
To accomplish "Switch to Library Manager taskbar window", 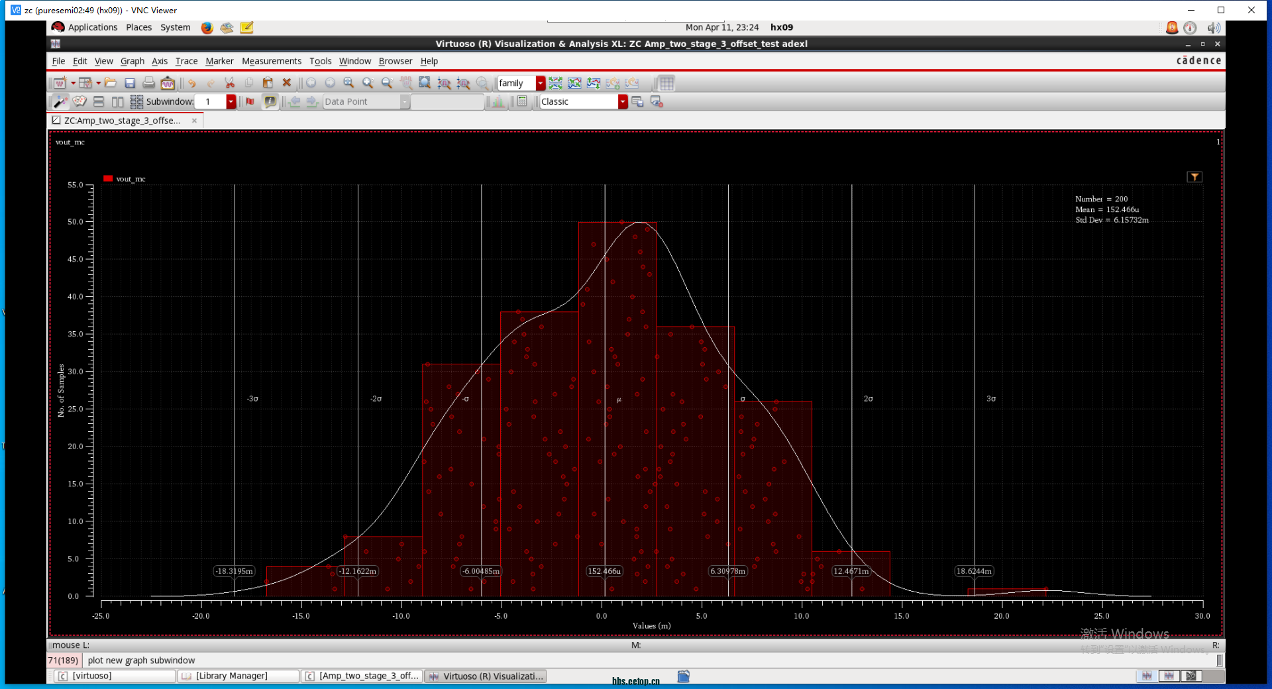I will (x=238, y=676).
